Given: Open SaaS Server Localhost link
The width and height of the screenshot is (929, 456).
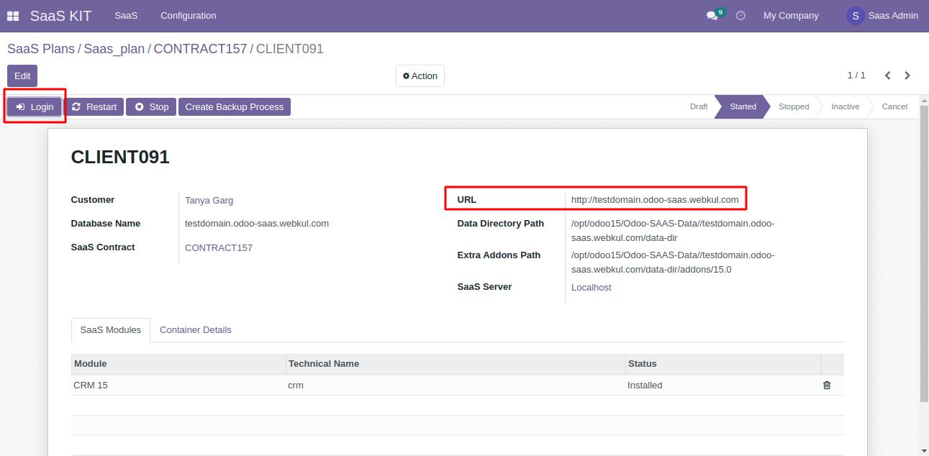Looking at the screenshot, I should (x=592, y=288).
